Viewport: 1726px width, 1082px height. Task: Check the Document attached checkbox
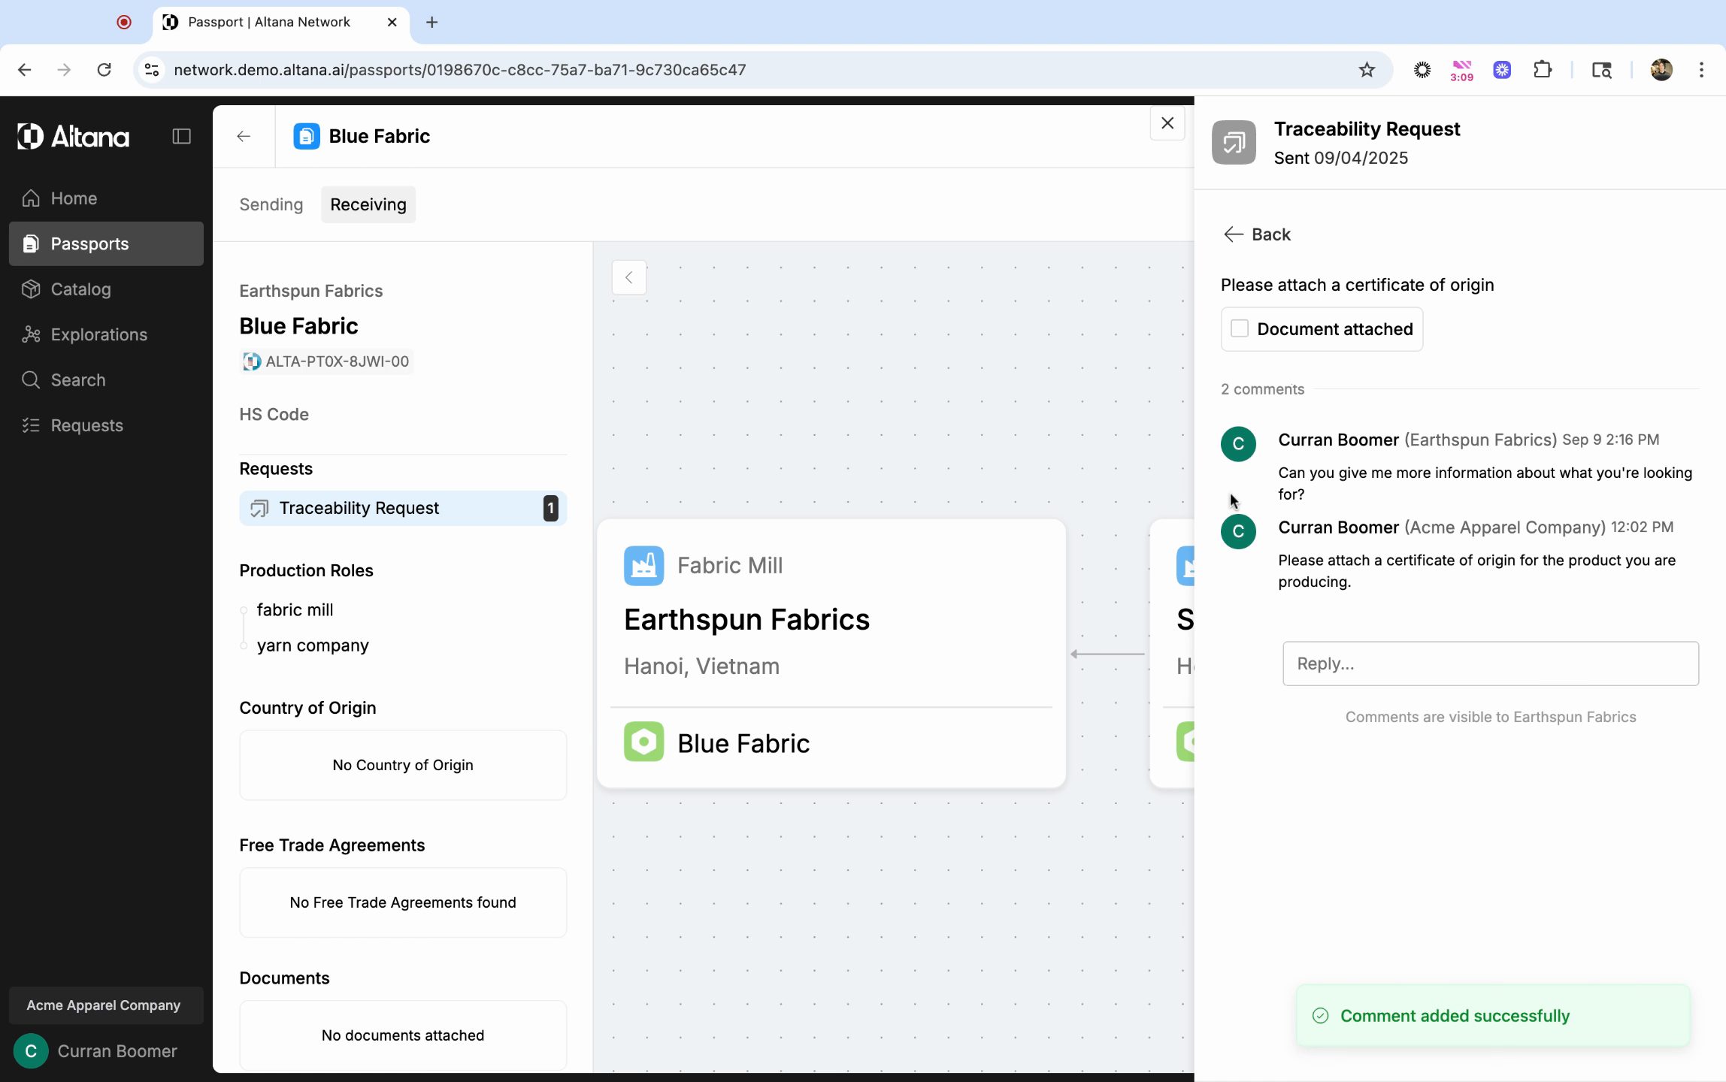tap(1240, 329)
